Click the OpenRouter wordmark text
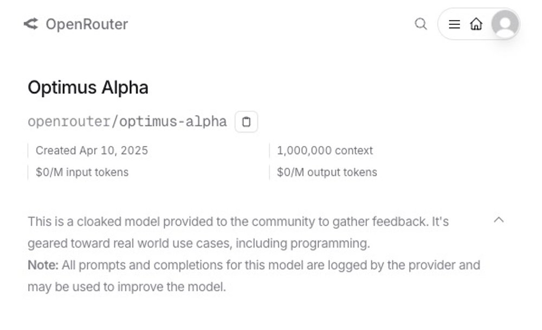The width and height of the screenshot is (542, 330). (87, 24)
